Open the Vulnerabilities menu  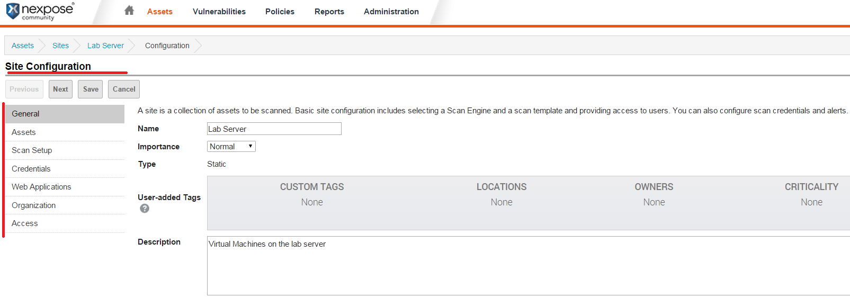[x=219, y=12]
